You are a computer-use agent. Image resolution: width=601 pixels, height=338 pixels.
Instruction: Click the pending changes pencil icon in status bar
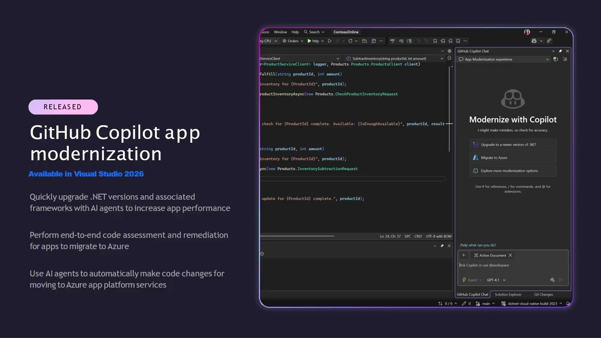(463, 304)
